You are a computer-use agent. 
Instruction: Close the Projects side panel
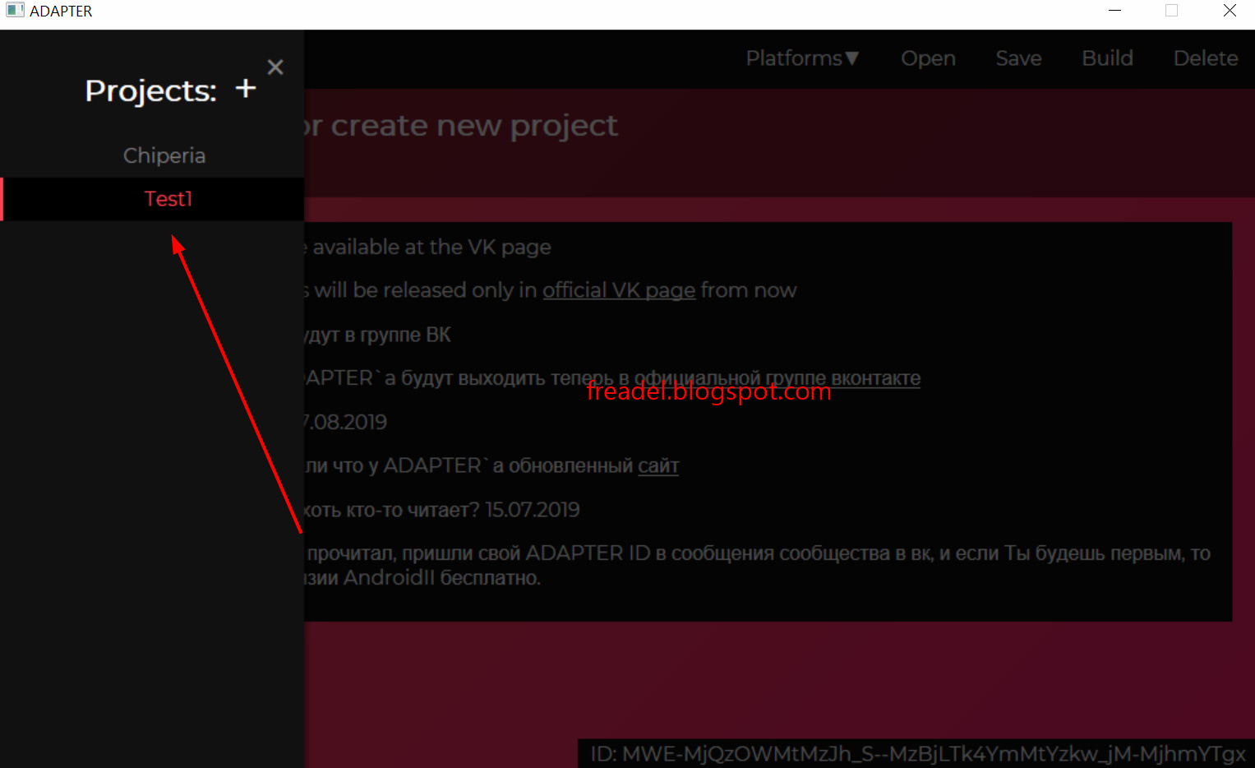click(x=275, y=67)
